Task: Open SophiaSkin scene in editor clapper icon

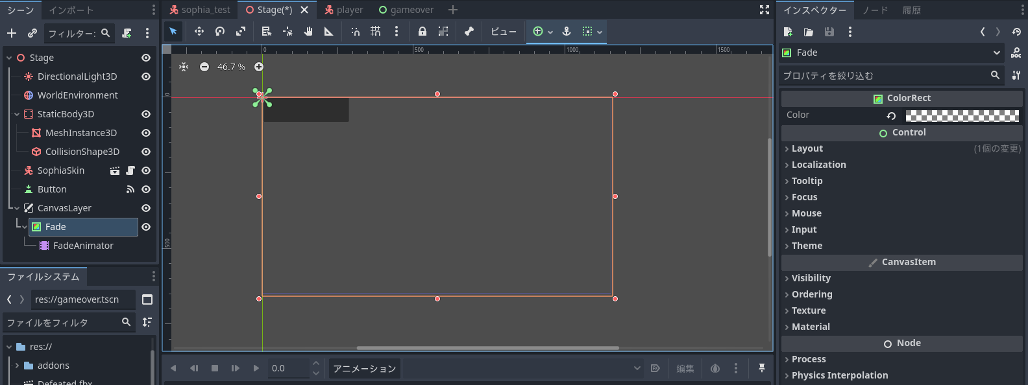Action: (115, 170)
